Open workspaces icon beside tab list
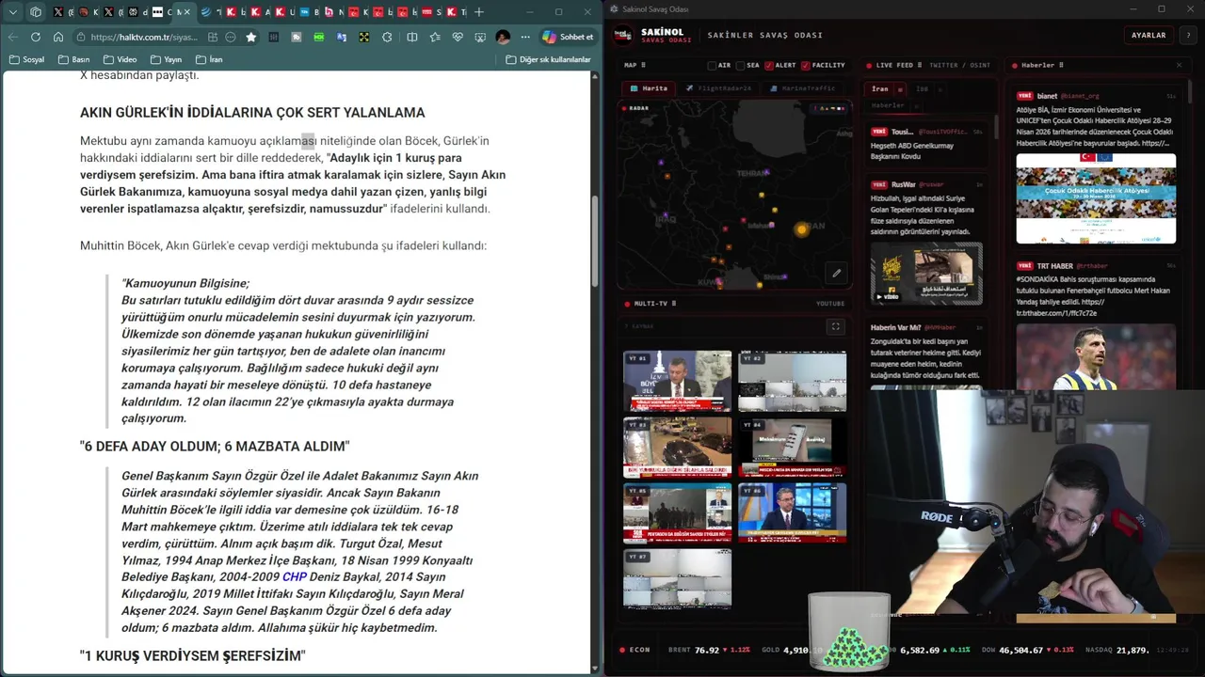The height and width of the screenshot is (677, 1205). (x=36, y=12)
